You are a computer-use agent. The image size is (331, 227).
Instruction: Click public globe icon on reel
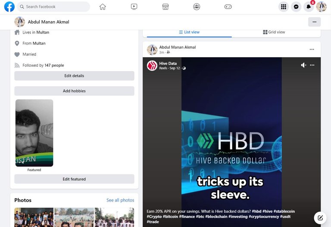click(x=184, y=68)
